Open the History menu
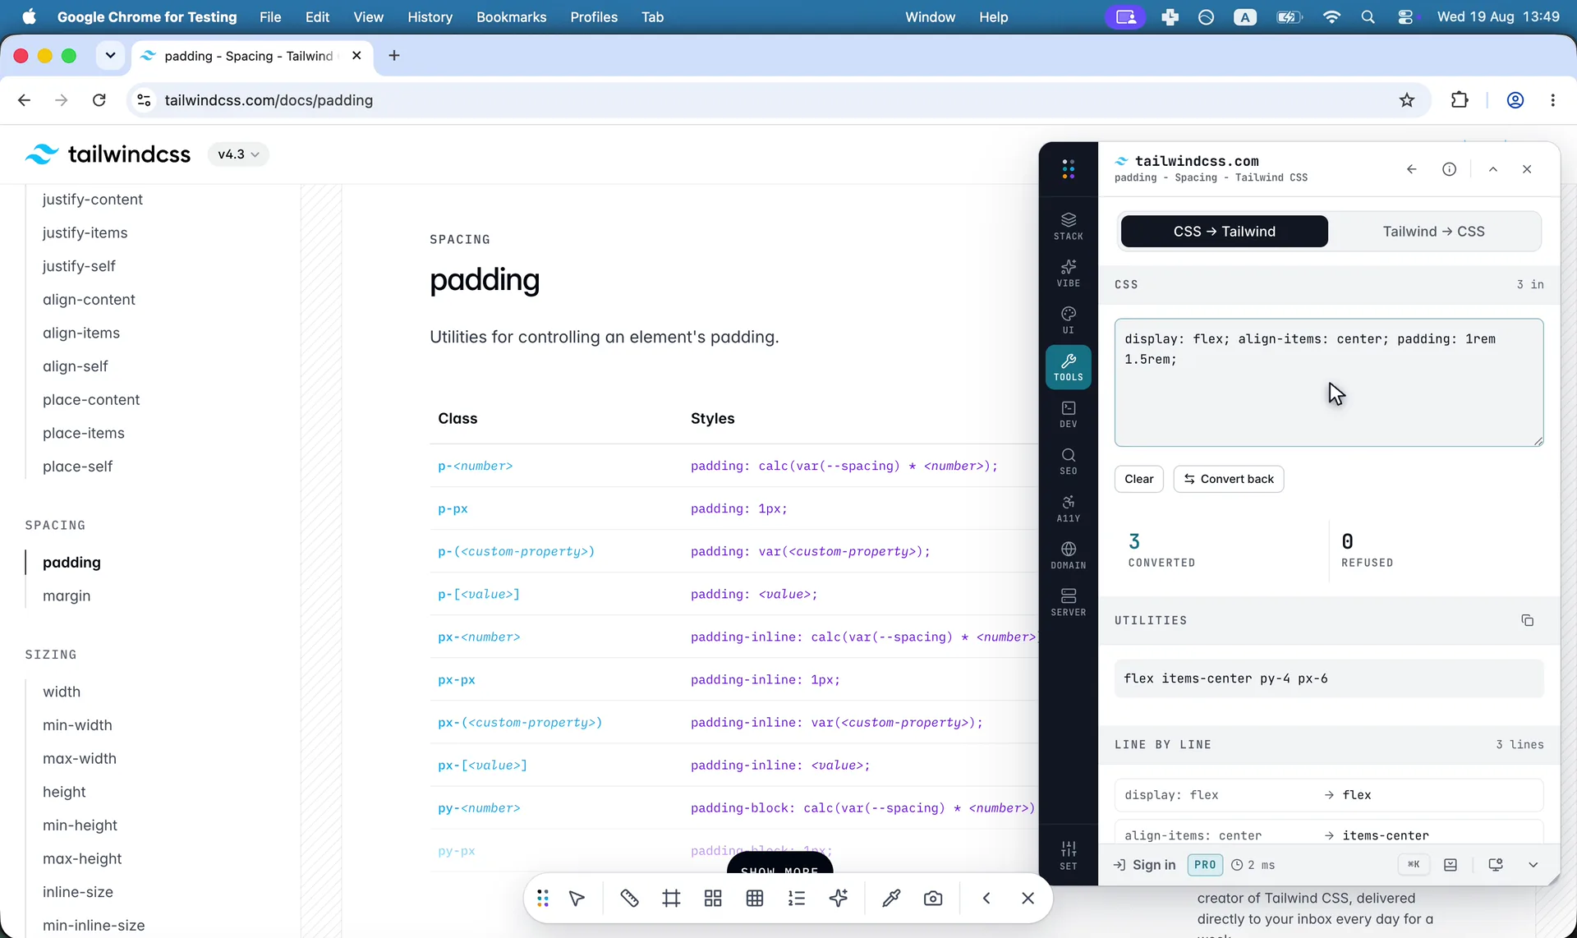 (x=430, y=17)
